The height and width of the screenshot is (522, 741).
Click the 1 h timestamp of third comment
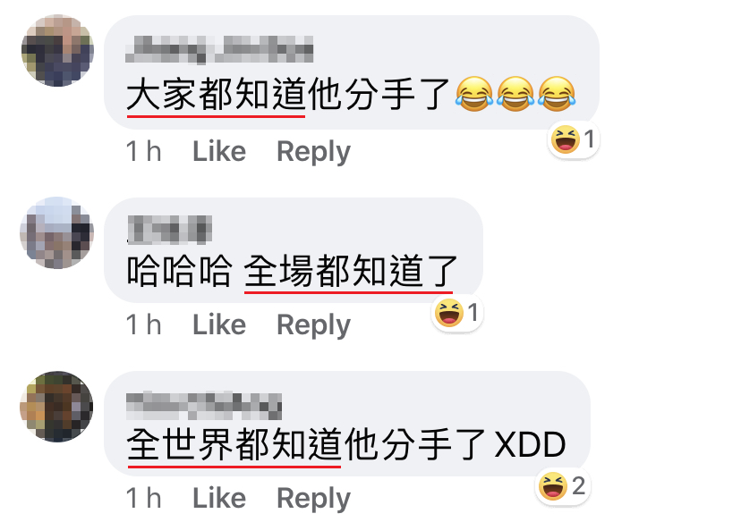(144, 498)
